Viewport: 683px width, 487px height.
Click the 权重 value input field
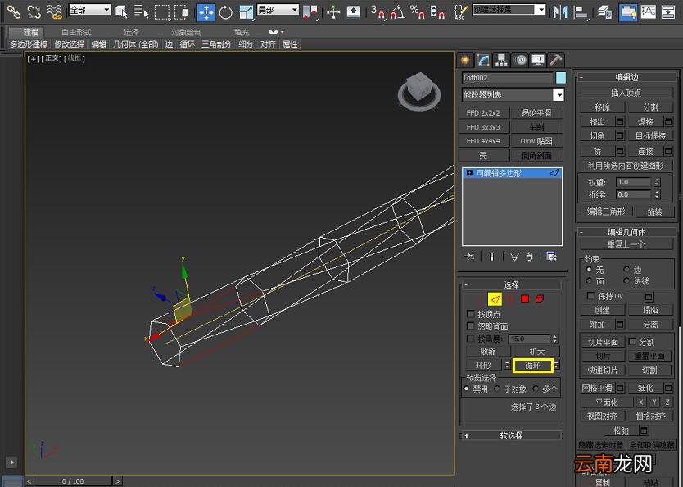pos(634,182)
